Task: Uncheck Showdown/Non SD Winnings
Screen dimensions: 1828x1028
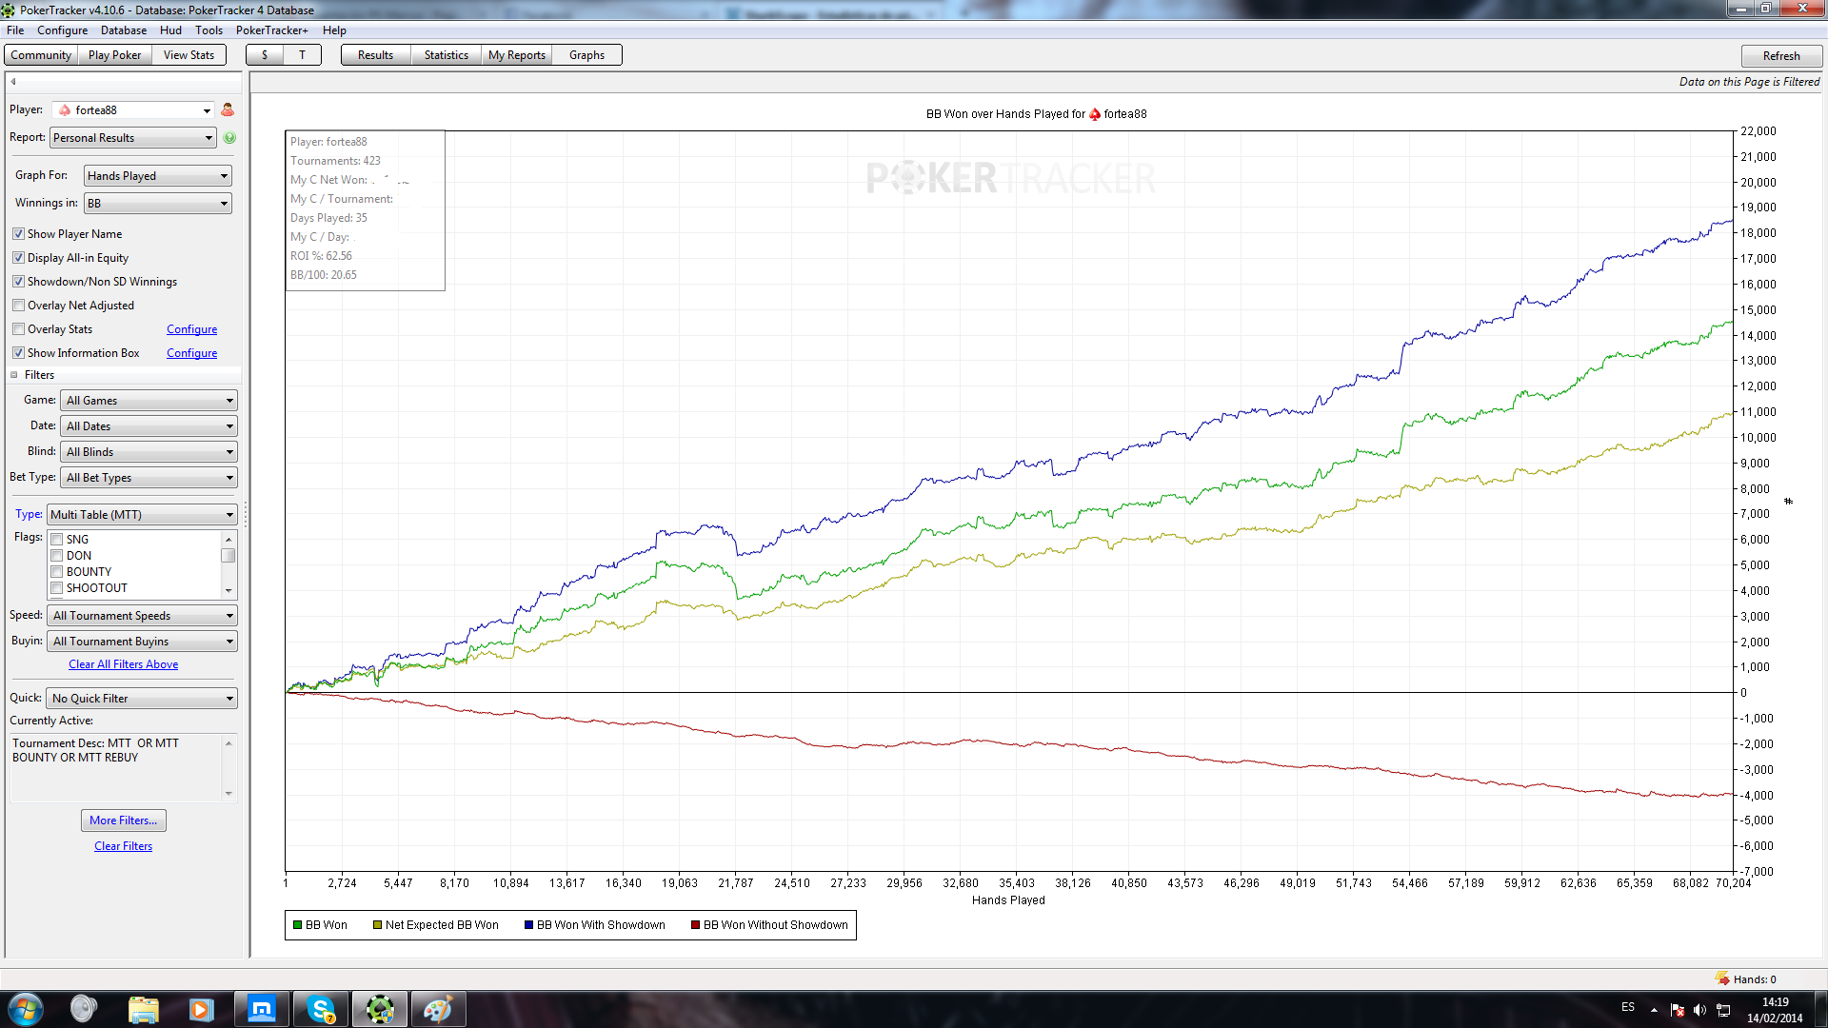Action: tap(18, 282)
